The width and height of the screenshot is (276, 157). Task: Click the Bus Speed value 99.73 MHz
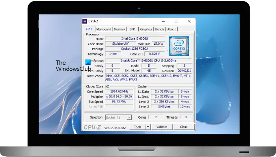(x=119, y=102)
